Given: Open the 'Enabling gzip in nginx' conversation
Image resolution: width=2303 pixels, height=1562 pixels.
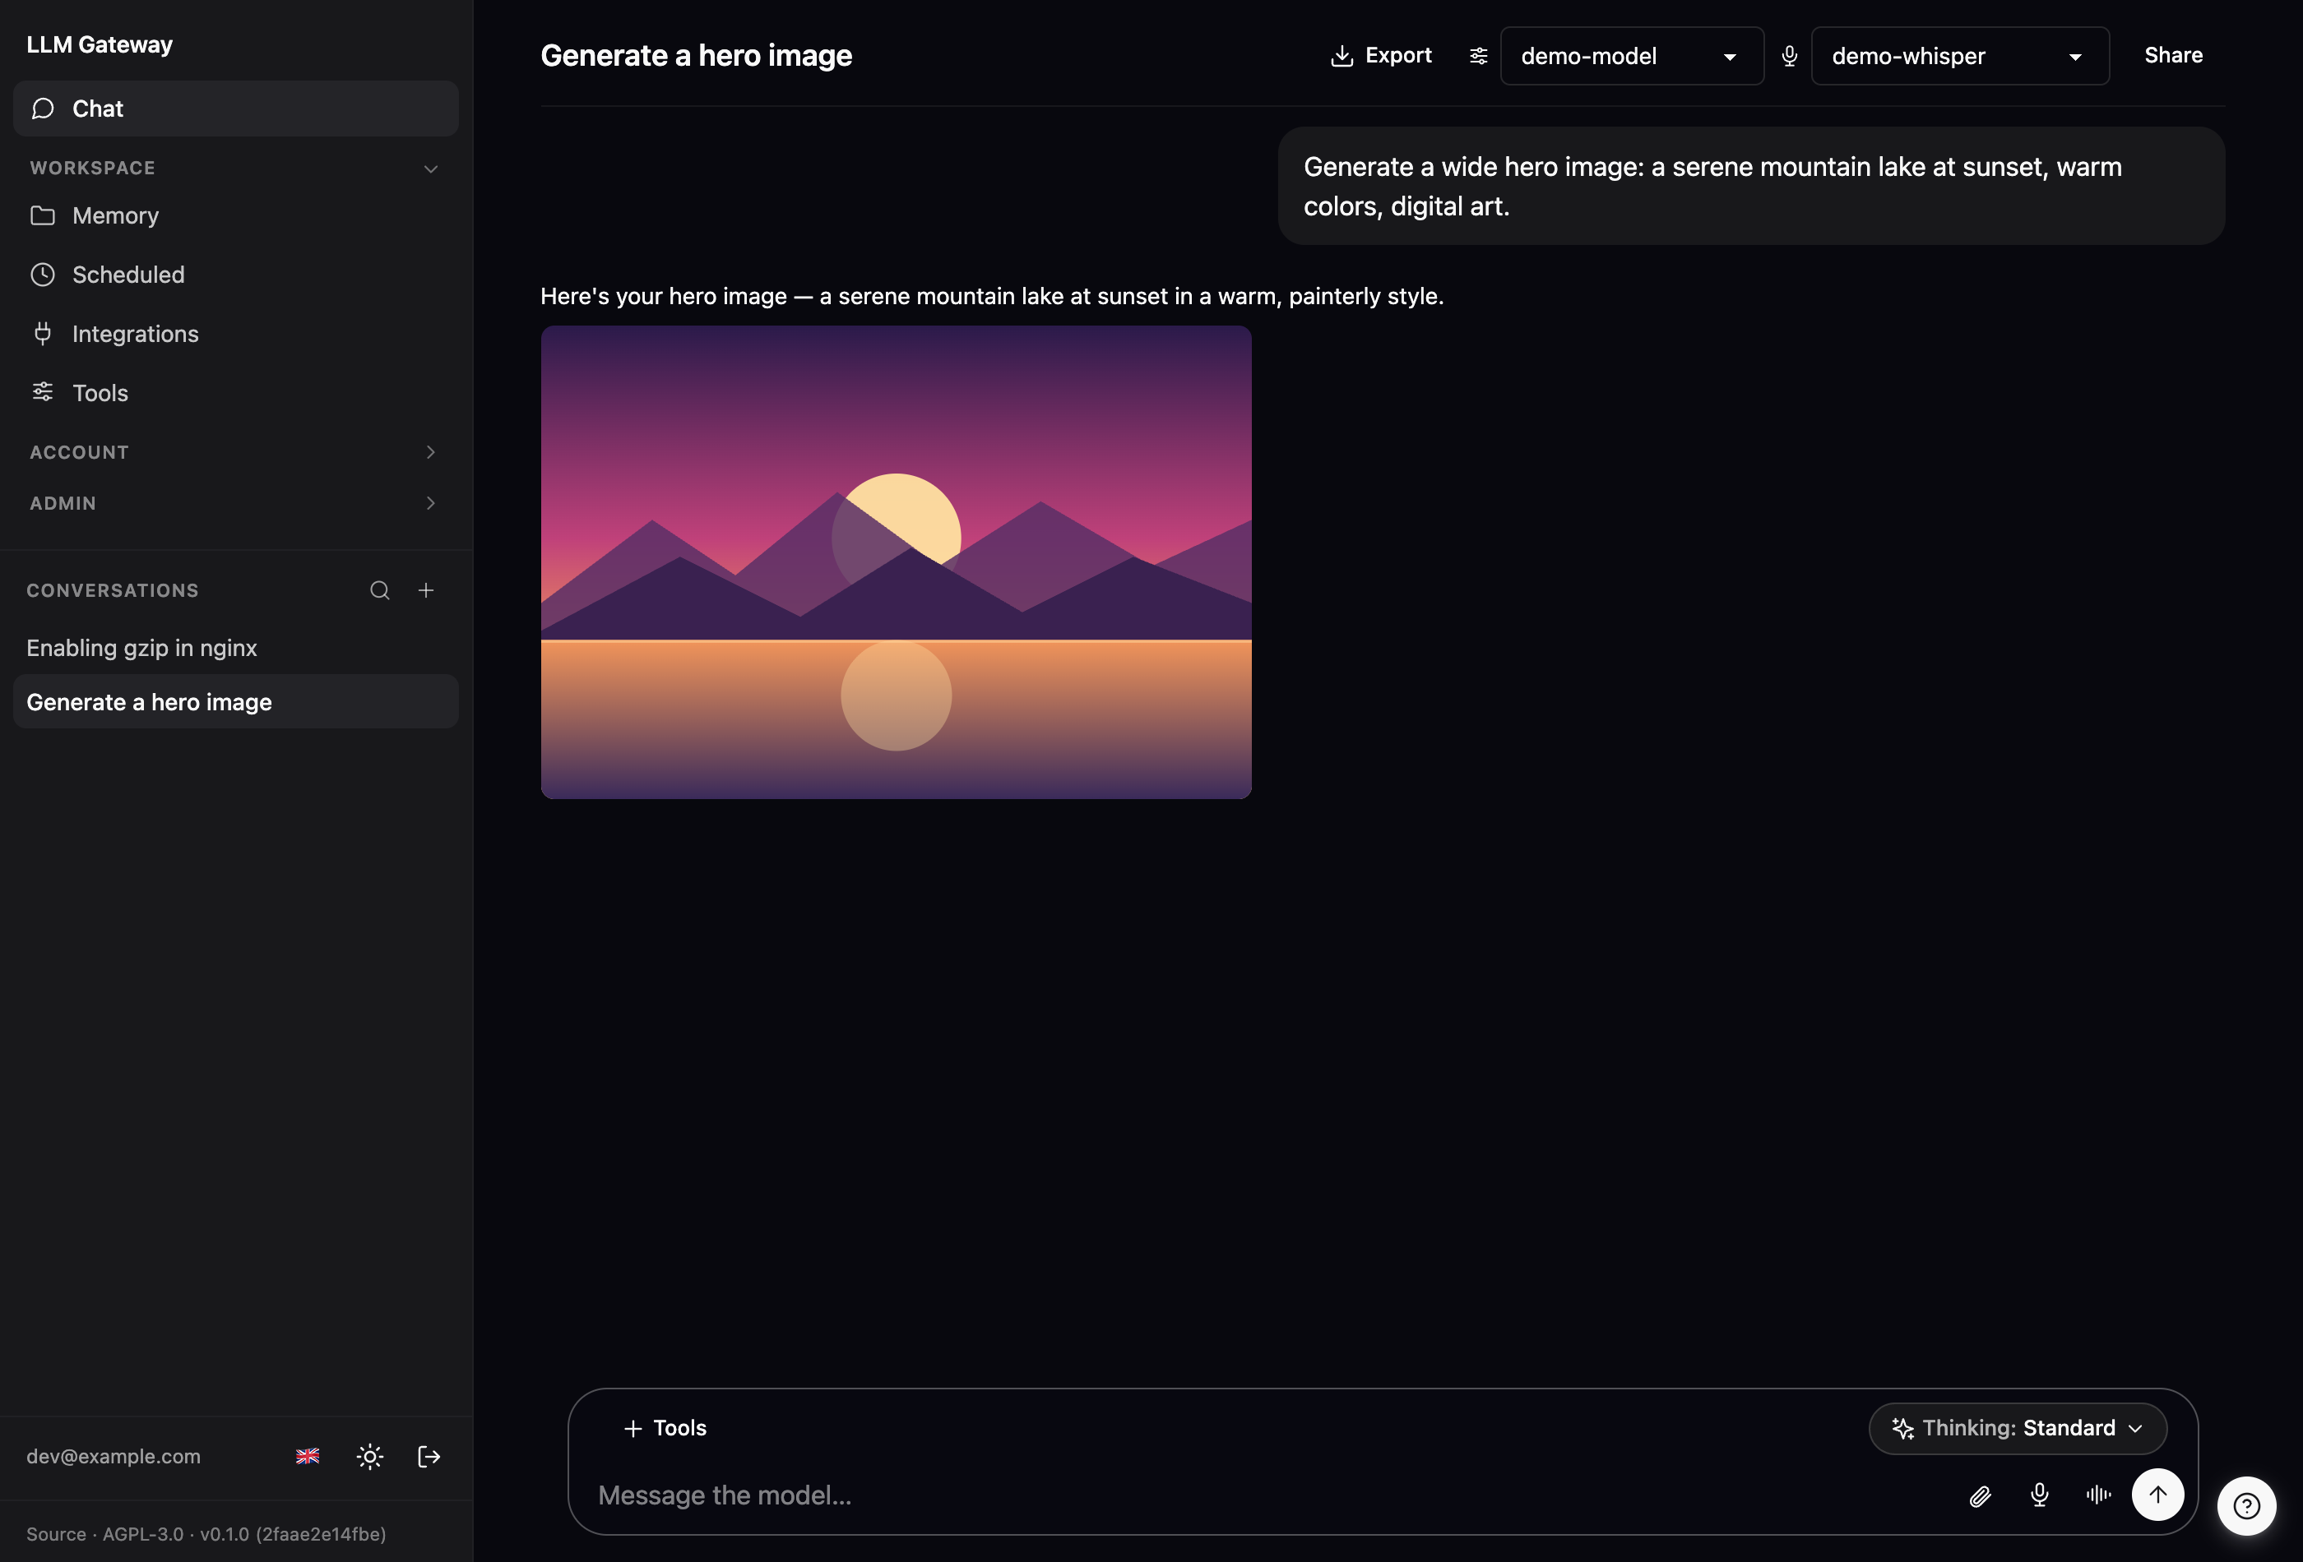Looking at the screenshot, I should pos(235,648).
